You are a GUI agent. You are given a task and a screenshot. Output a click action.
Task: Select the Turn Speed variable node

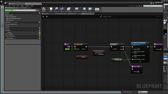(117, 60)
